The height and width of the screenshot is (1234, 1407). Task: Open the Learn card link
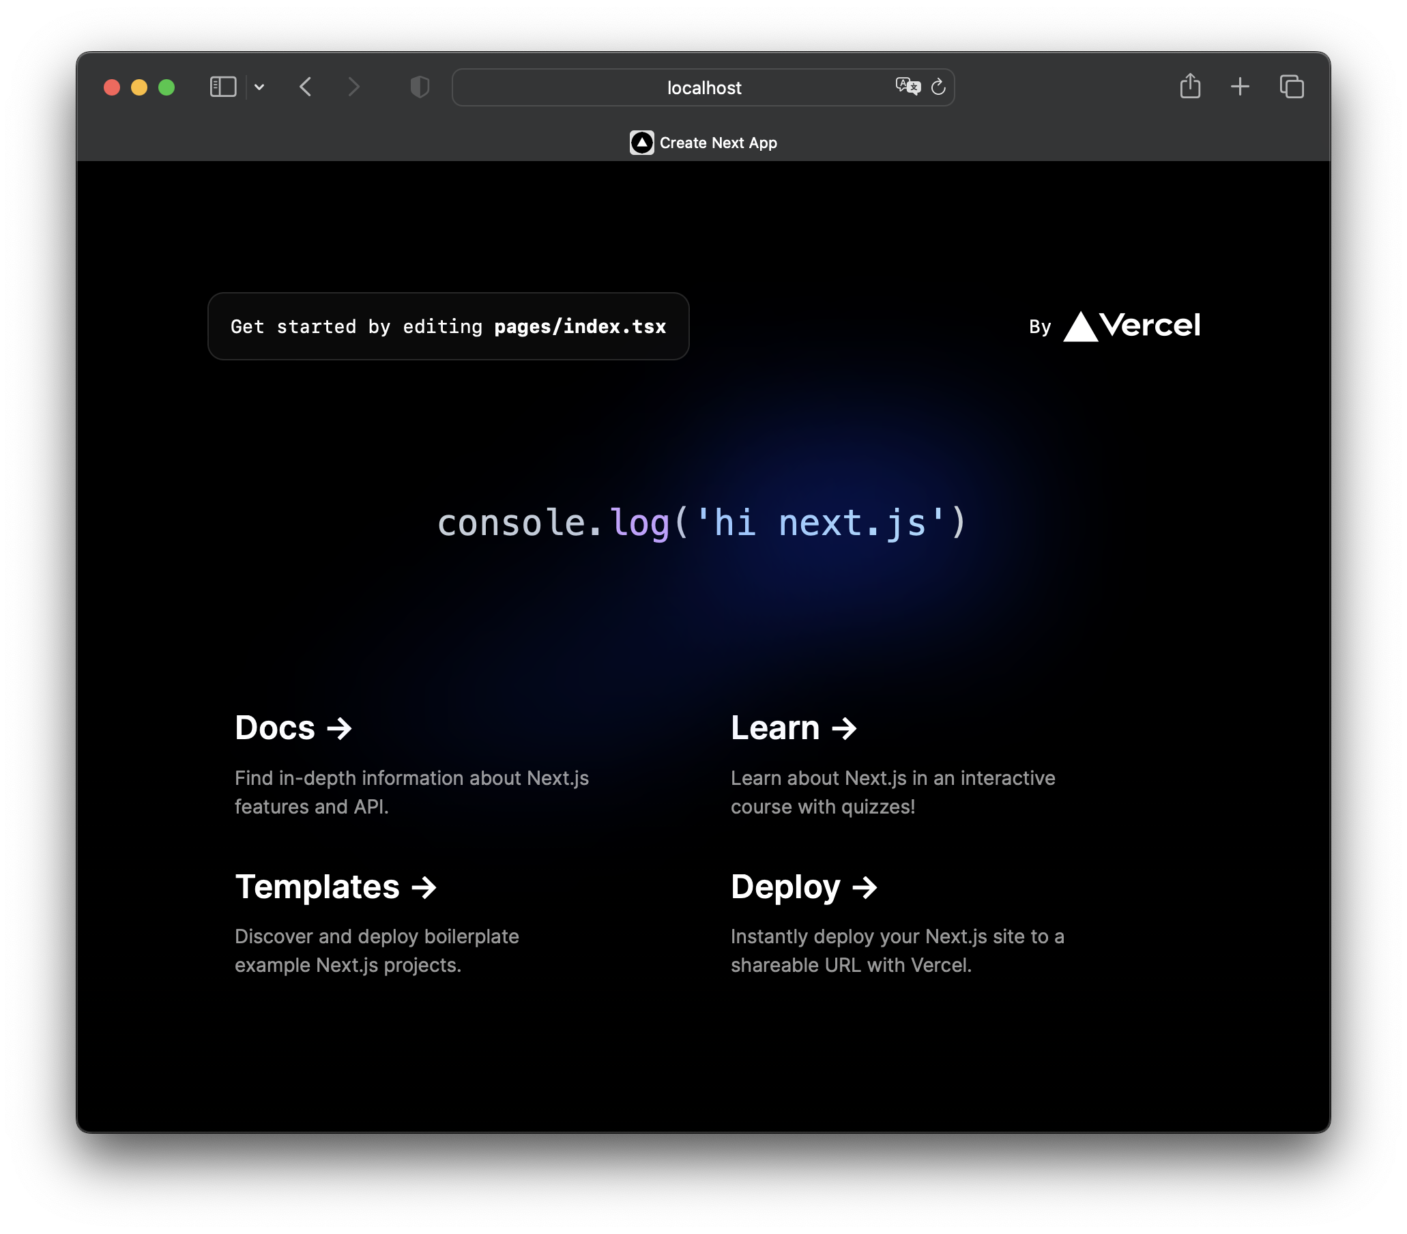pyautogui.click(x=793, y=728)
